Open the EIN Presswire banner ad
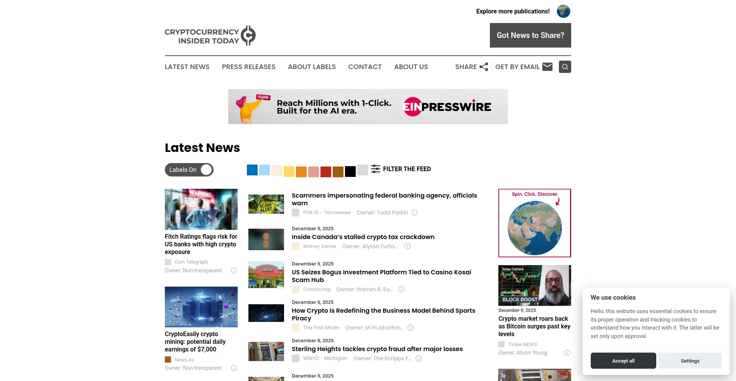The width and height of the screenshot is (736, 381). pos(368,107)
